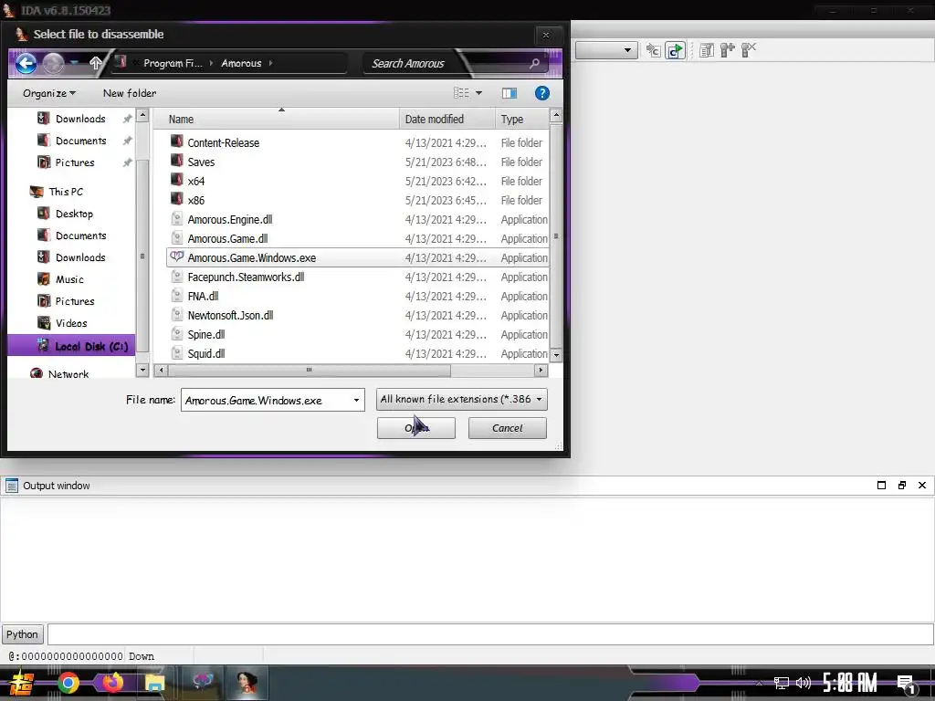Cancel the file selection dialog
The image size is (935, 701).
(508, 428)
